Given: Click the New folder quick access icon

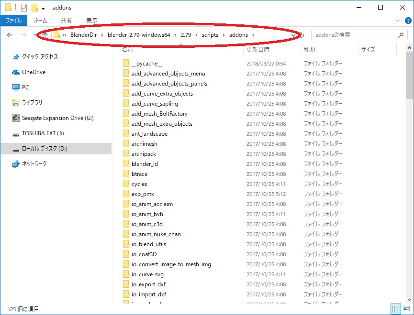Looking at the screenshot, I should pos(34,8).
